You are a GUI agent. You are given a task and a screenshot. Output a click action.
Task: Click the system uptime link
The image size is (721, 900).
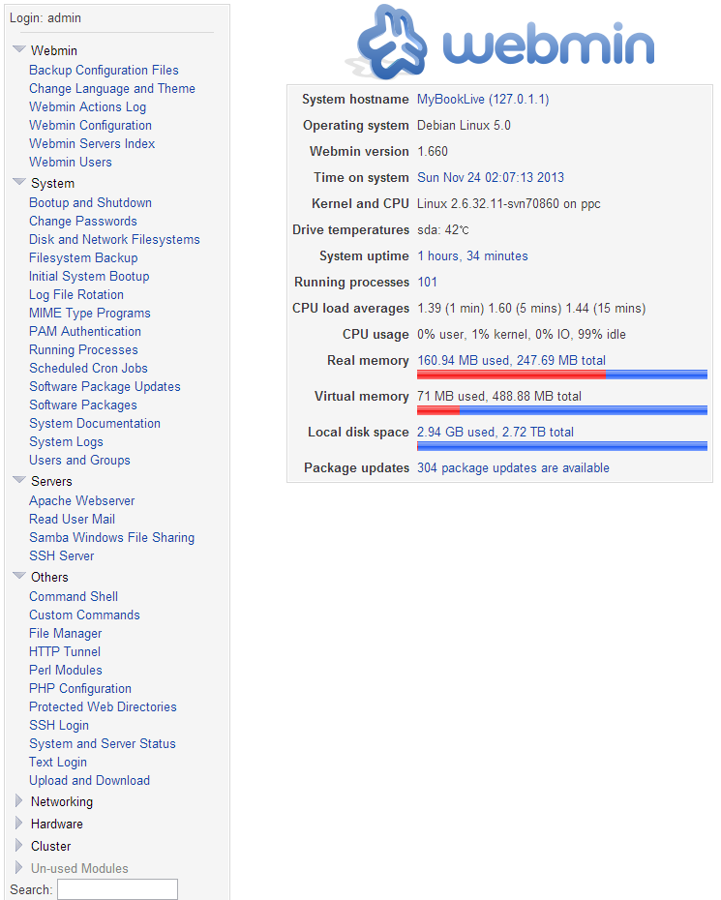click(x=472, y=255)
